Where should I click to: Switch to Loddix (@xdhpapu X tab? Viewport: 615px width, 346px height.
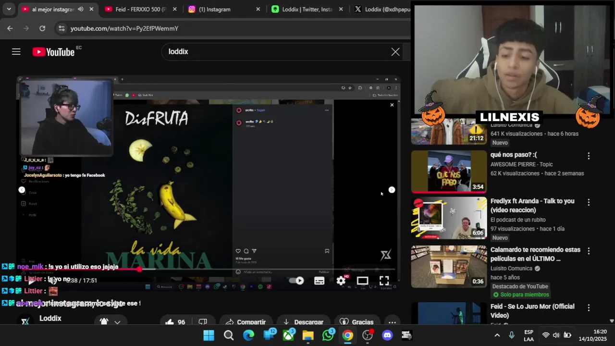pyautogui.click(x=382, y=9)
